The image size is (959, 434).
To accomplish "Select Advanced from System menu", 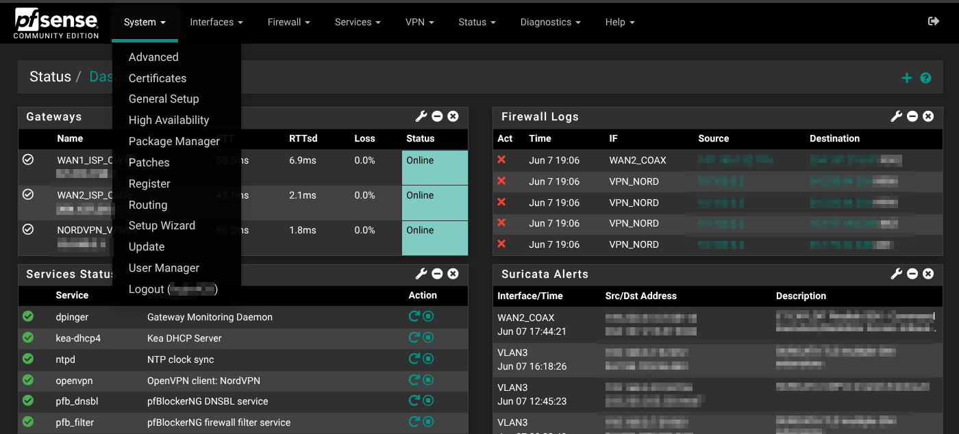I will tap(153, 57).
